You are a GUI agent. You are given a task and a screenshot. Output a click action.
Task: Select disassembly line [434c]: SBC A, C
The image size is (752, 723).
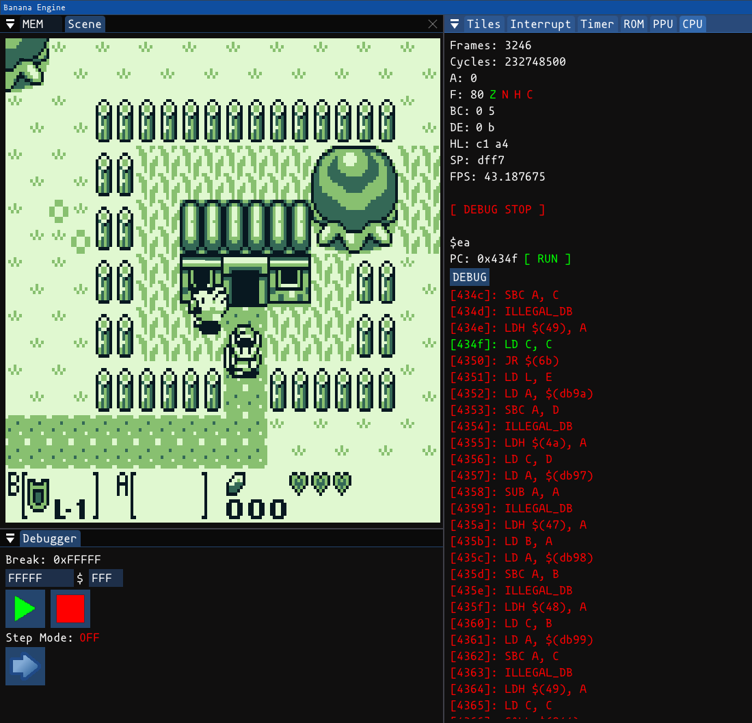505,295
